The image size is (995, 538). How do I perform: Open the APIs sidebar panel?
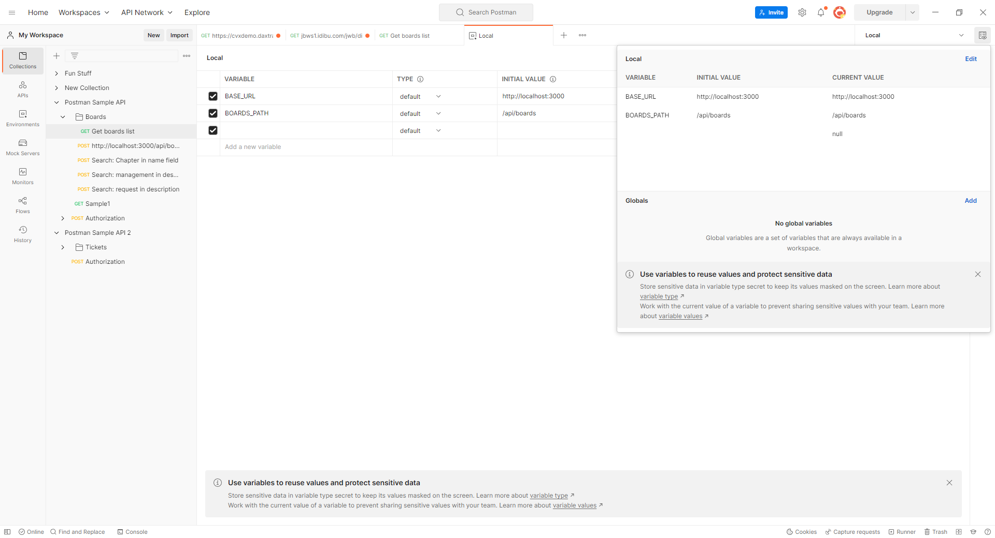point(23,89)
